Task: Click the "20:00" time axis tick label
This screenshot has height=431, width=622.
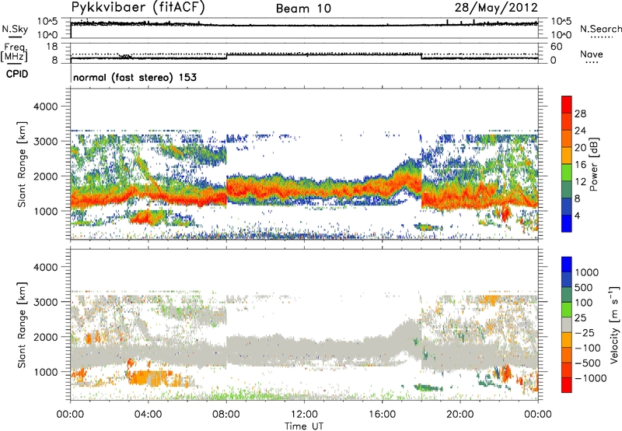Action: click(460, 415)
